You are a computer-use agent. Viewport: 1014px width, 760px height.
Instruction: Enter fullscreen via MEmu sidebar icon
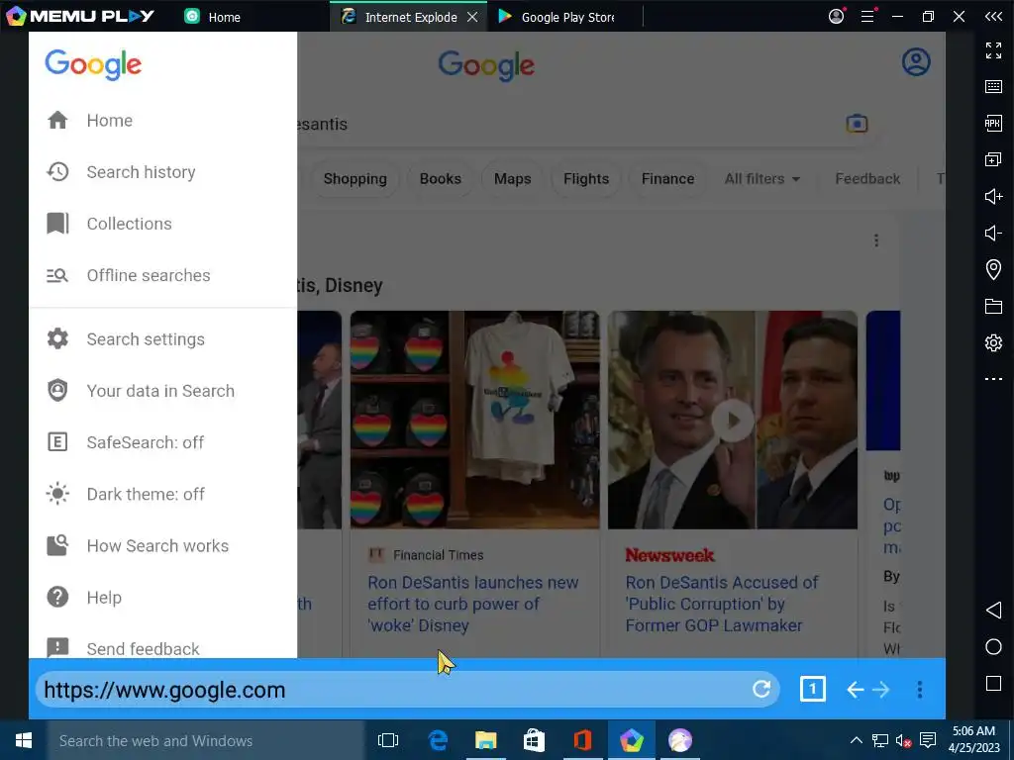pyautogui.click(x=993, y=49)
